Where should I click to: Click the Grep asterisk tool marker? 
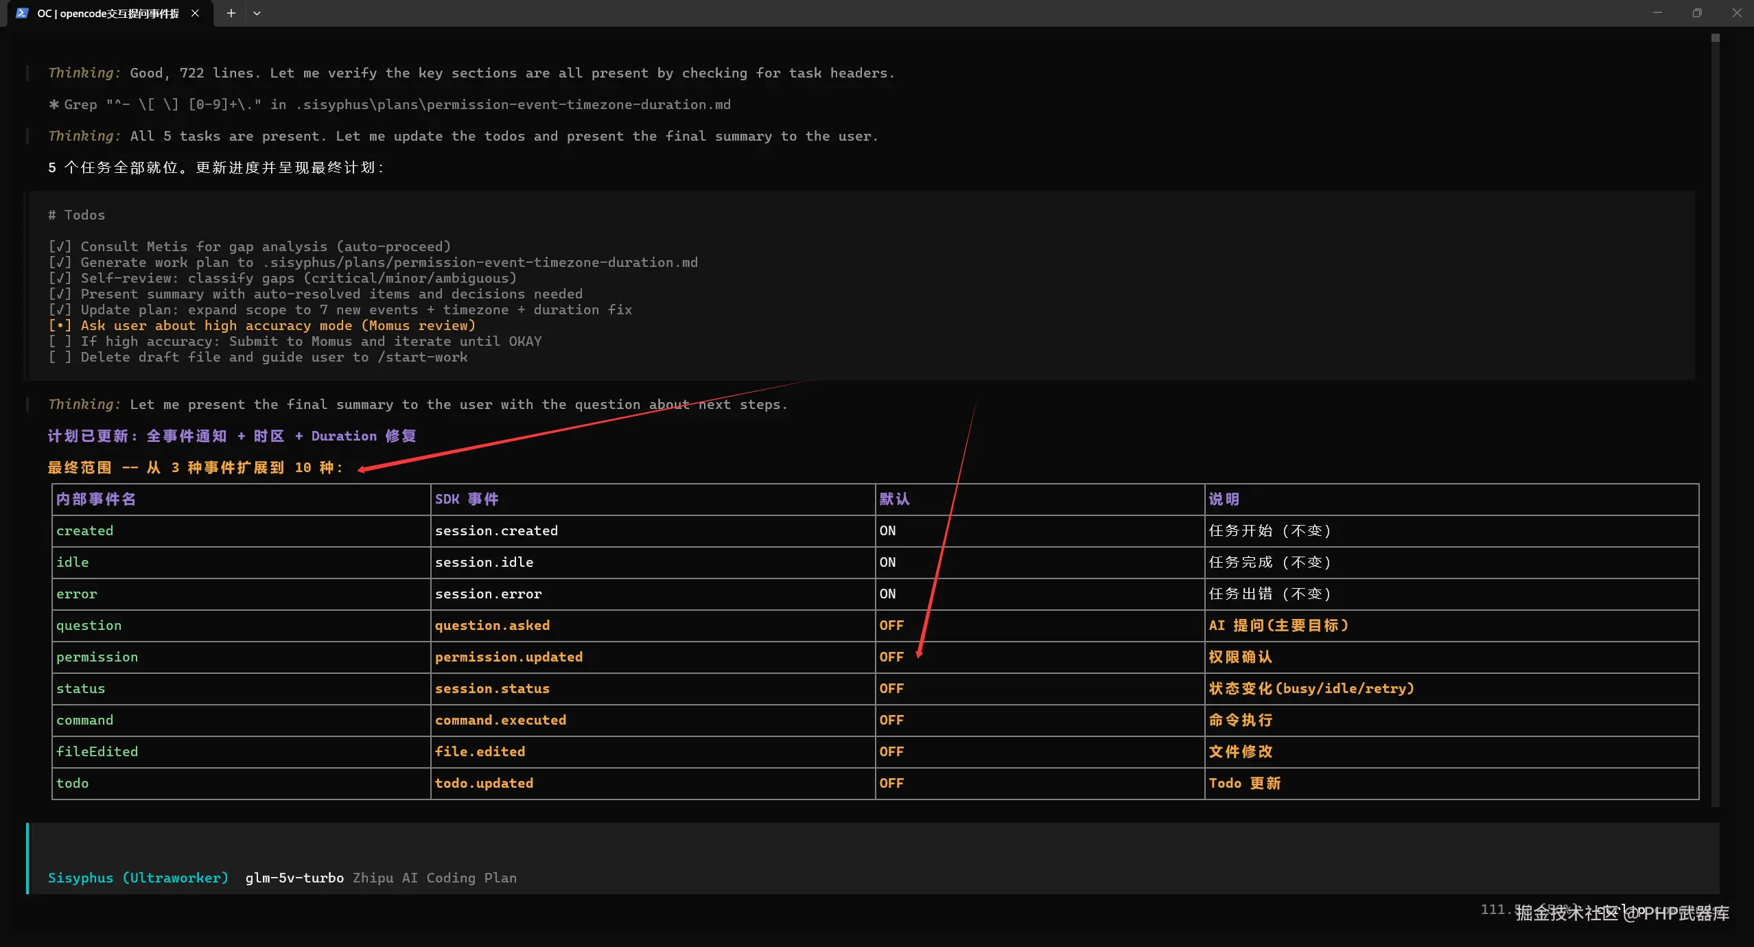(54, 104)
